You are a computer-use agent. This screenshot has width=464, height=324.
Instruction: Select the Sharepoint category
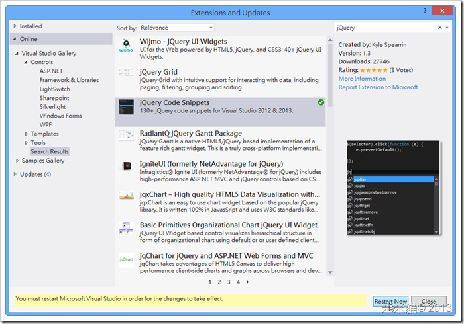click(x=54, y=98)
